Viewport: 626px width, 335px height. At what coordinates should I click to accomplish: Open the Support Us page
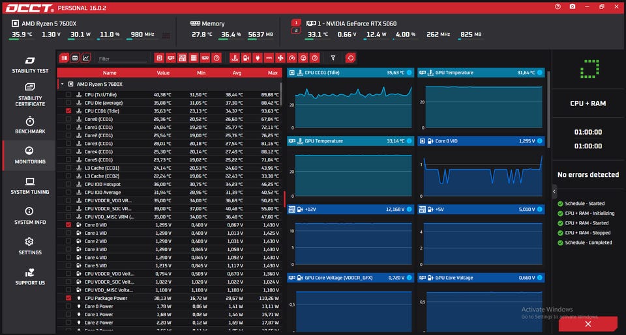(30, 276)
